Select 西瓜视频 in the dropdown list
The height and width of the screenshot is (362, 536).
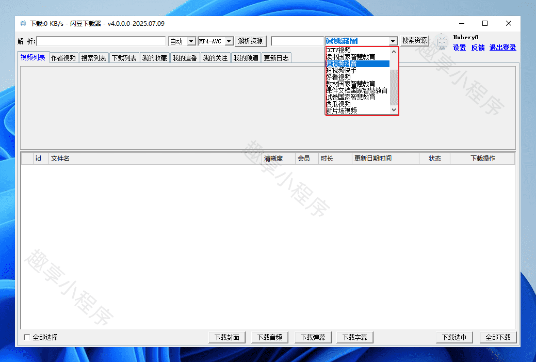pos(357,104)
